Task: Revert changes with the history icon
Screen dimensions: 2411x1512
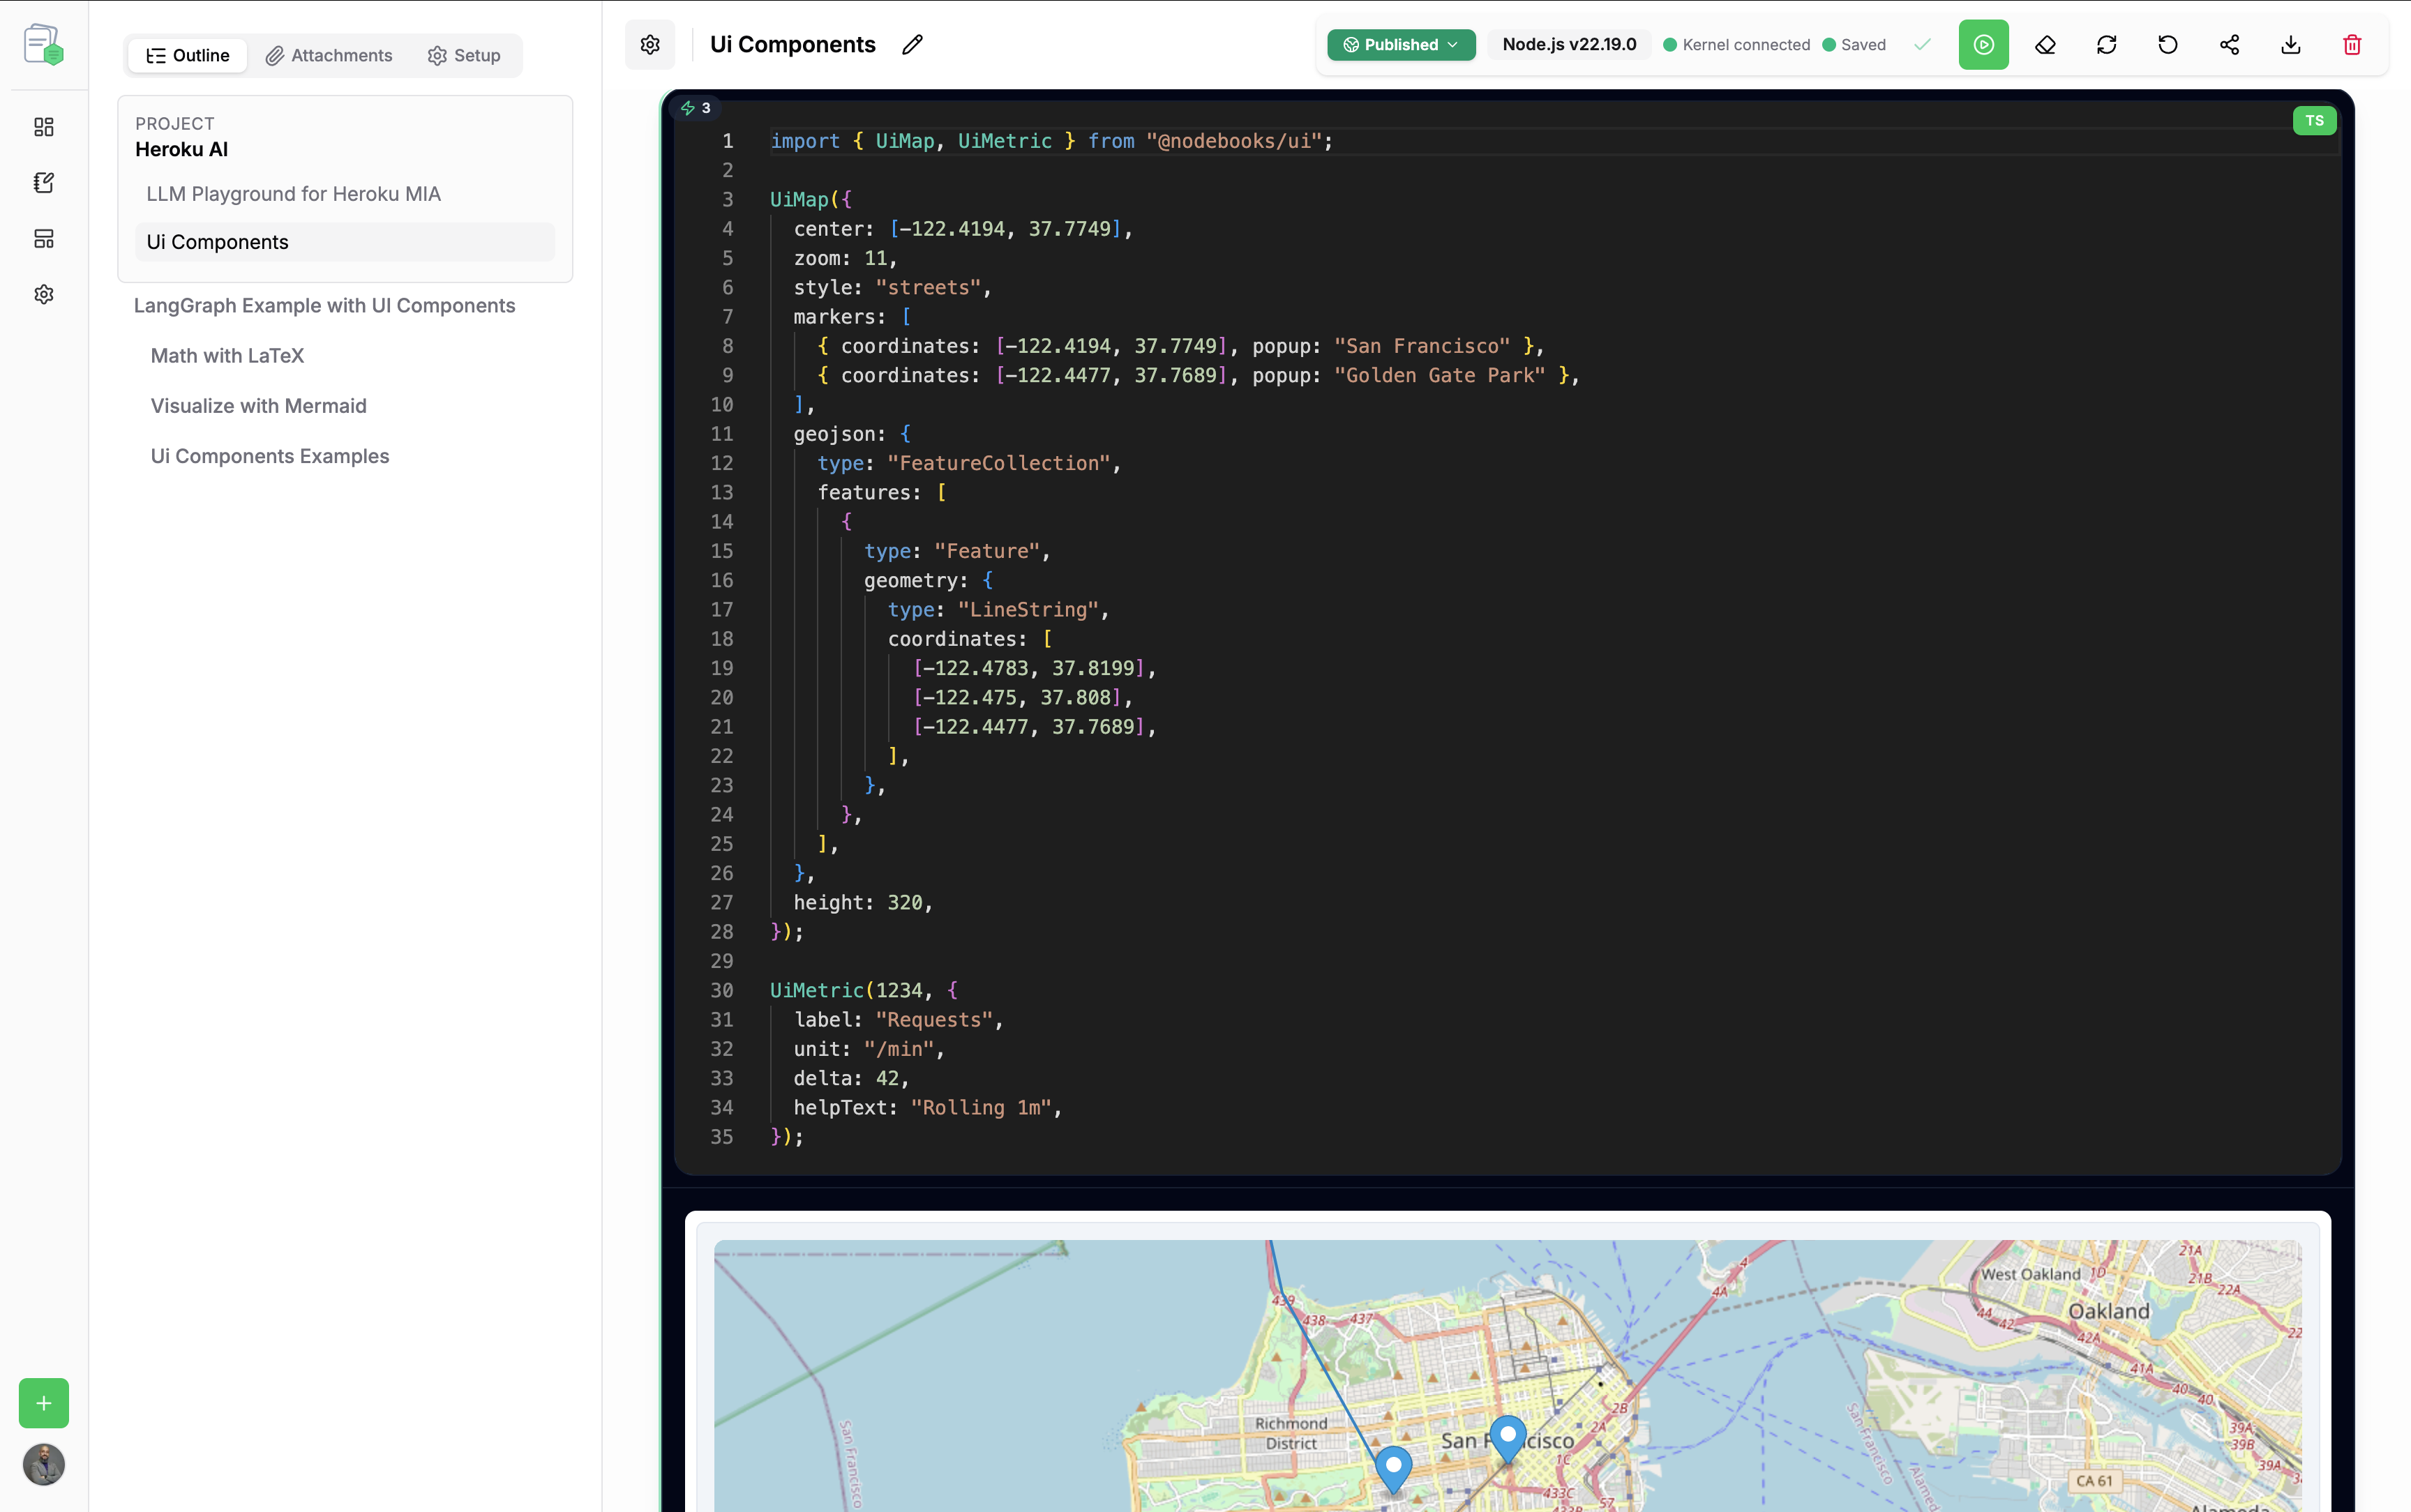Action: [2167, 44]
